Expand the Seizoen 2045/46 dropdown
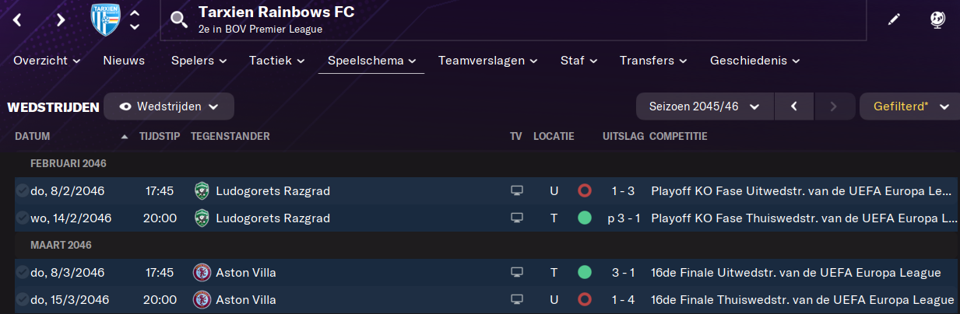The image size is (960, 314). (x=705, y=106)
